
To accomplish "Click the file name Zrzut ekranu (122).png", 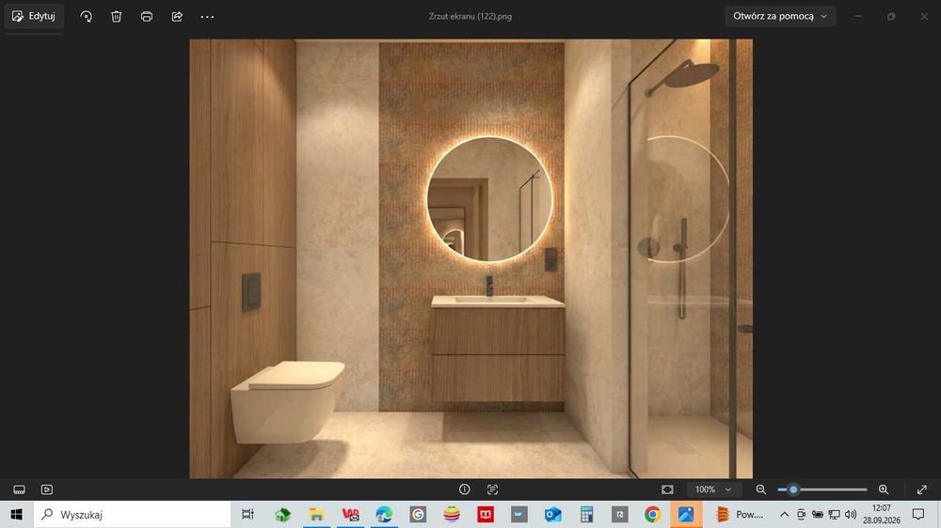I will (x=470, y=17).
